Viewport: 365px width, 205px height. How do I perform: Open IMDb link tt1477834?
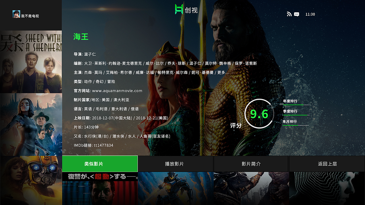(x=104, y=145)
